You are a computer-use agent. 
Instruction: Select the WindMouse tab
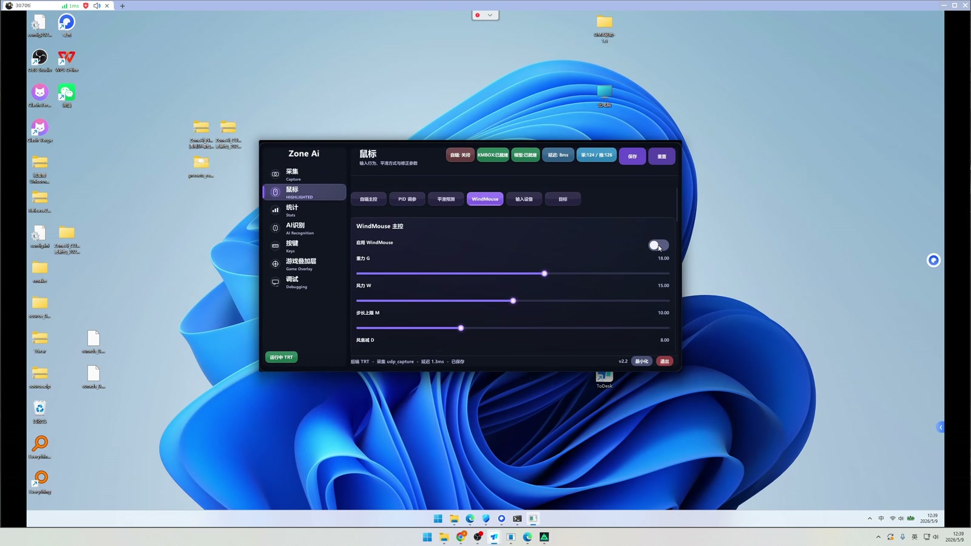point(485,199)
